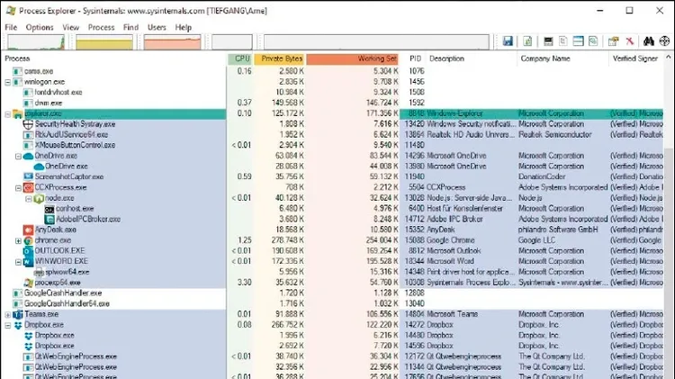Open the green CPU usage mini graph
The image size is (675, 379).
coord(36,42)
